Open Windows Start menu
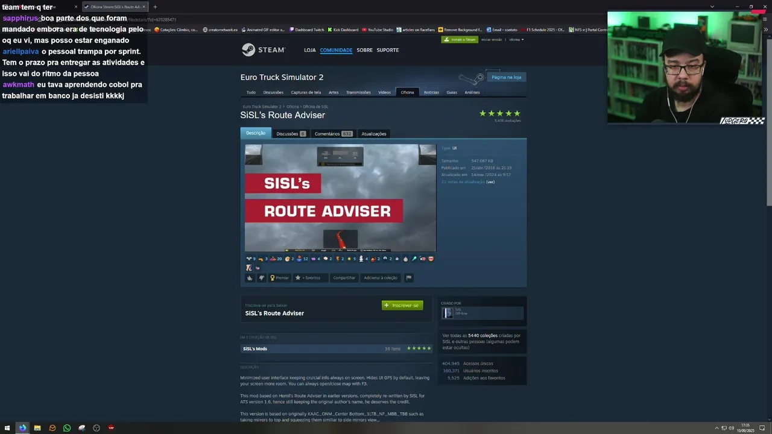This screenshot has height=434, width=772. (x=8, y=428)
